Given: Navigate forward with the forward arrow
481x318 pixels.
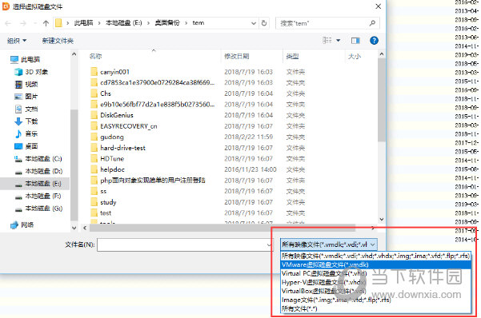Looking at the screenshot, I should [23, 23].
